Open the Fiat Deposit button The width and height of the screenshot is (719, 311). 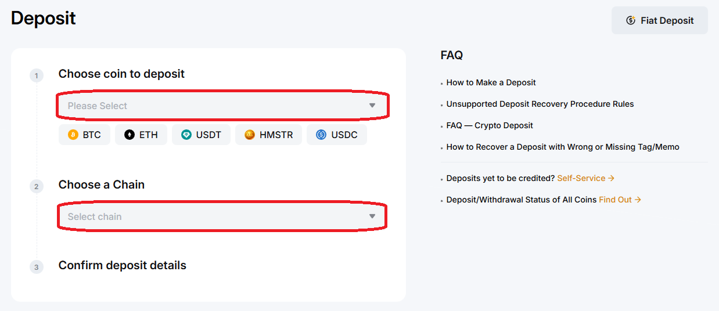pos(660,20)
